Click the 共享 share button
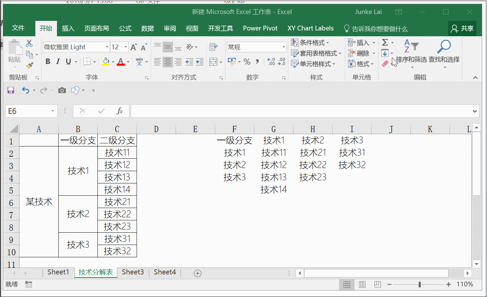 pyautogui.click(x=462, y=28)
